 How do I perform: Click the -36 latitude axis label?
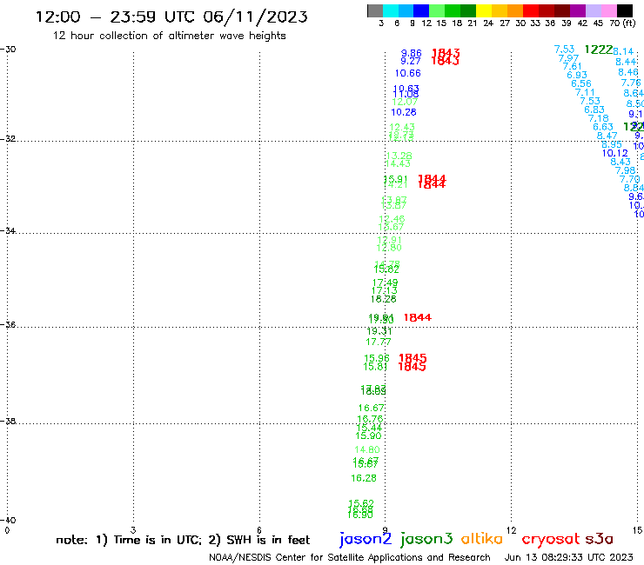click(x=8, y=325)
